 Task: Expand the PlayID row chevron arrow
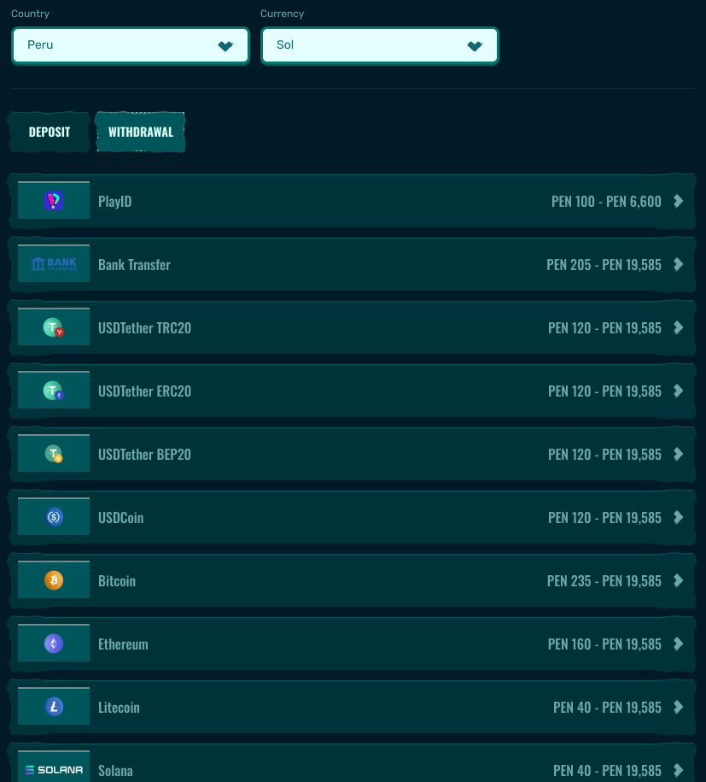pyautogui.click(x=678, y=201)
